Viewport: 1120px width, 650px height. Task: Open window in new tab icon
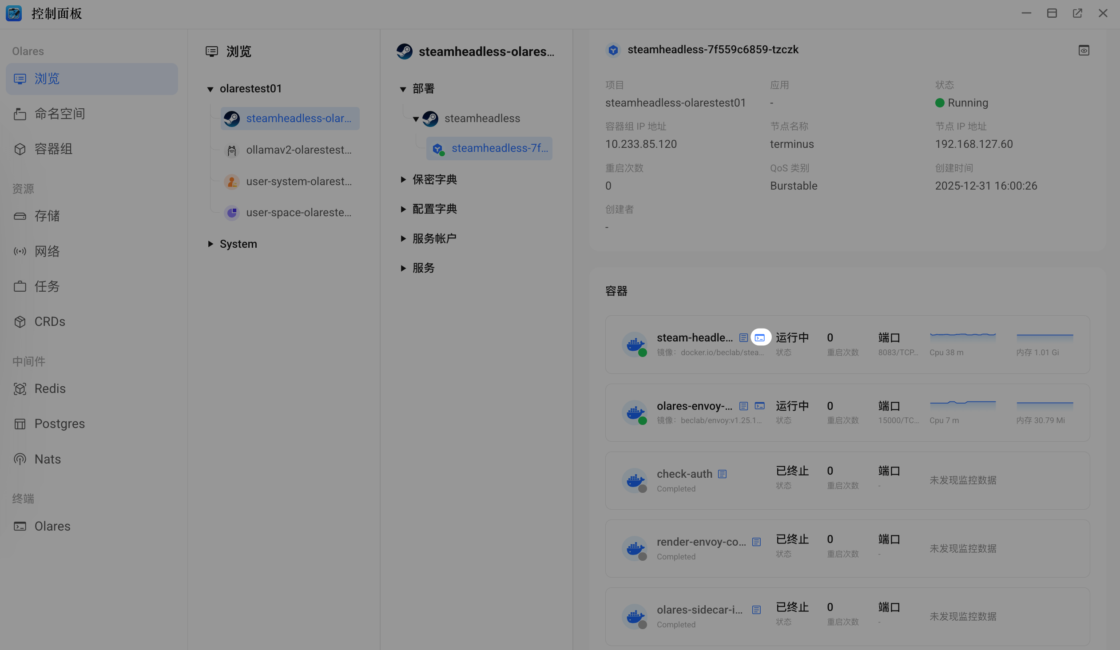pos(1077,13)
